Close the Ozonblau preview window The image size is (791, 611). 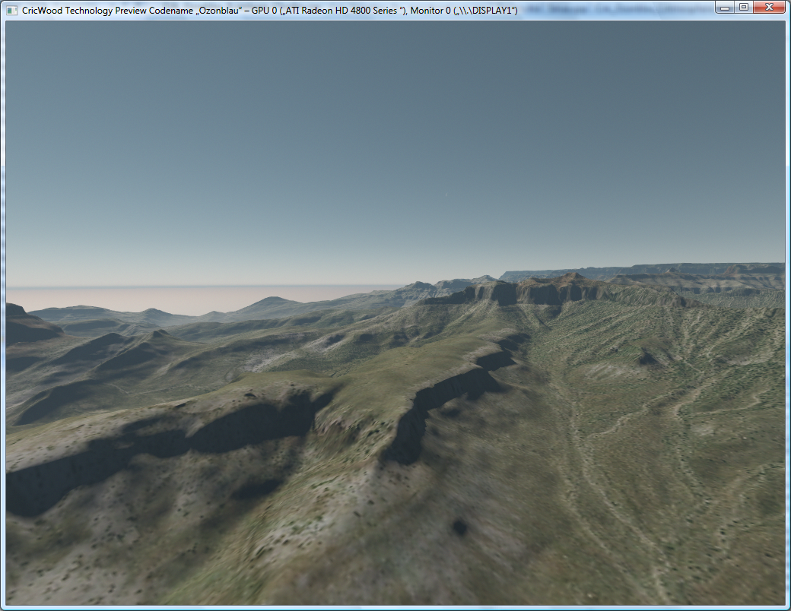pyautogui.click(x=769, y=7)
